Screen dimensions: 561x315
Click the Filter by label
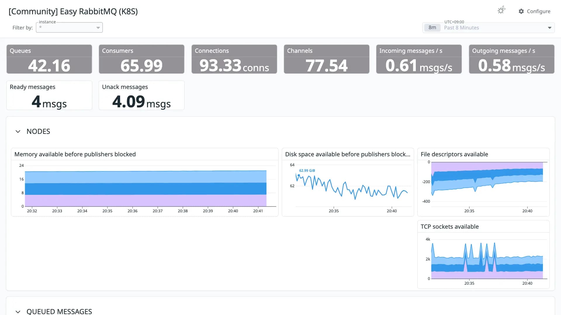coord(22,28)
